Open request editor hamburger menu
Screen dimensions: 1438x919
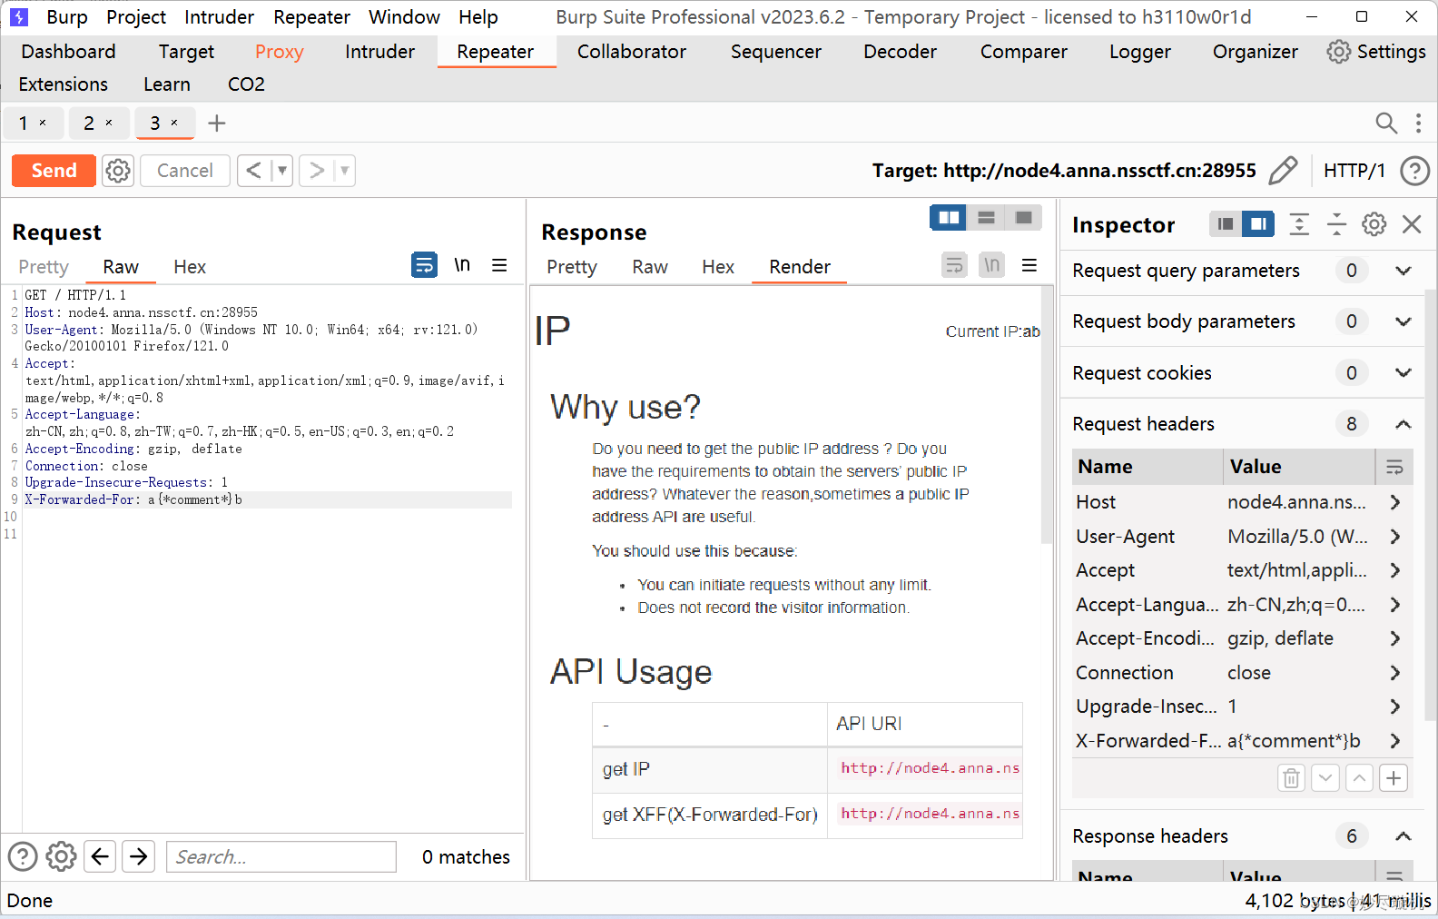pos(499,265)
